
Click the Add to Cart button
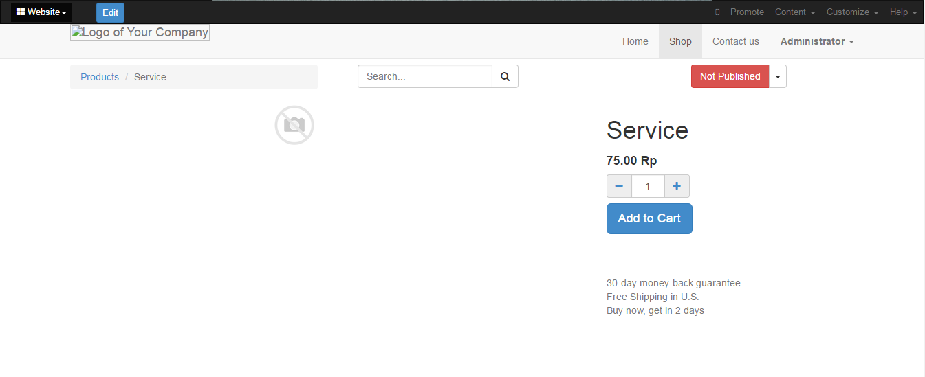pos(649,218)
